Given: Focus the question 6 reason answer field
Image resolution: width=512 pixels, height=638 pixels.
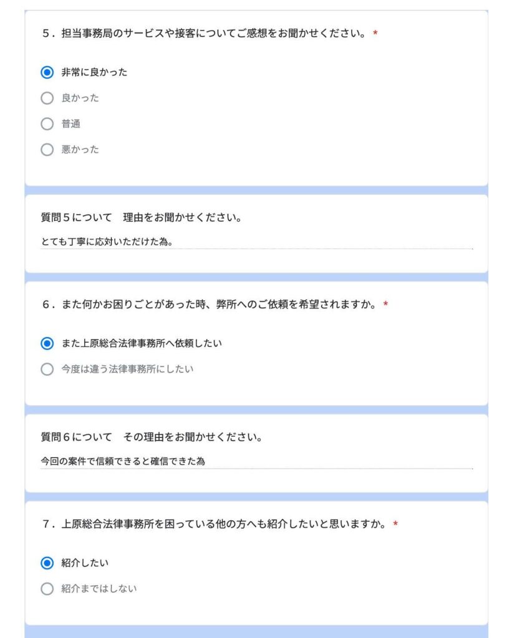Looking at the screenshot, I should pyautogui.click(x=312, y=462).
